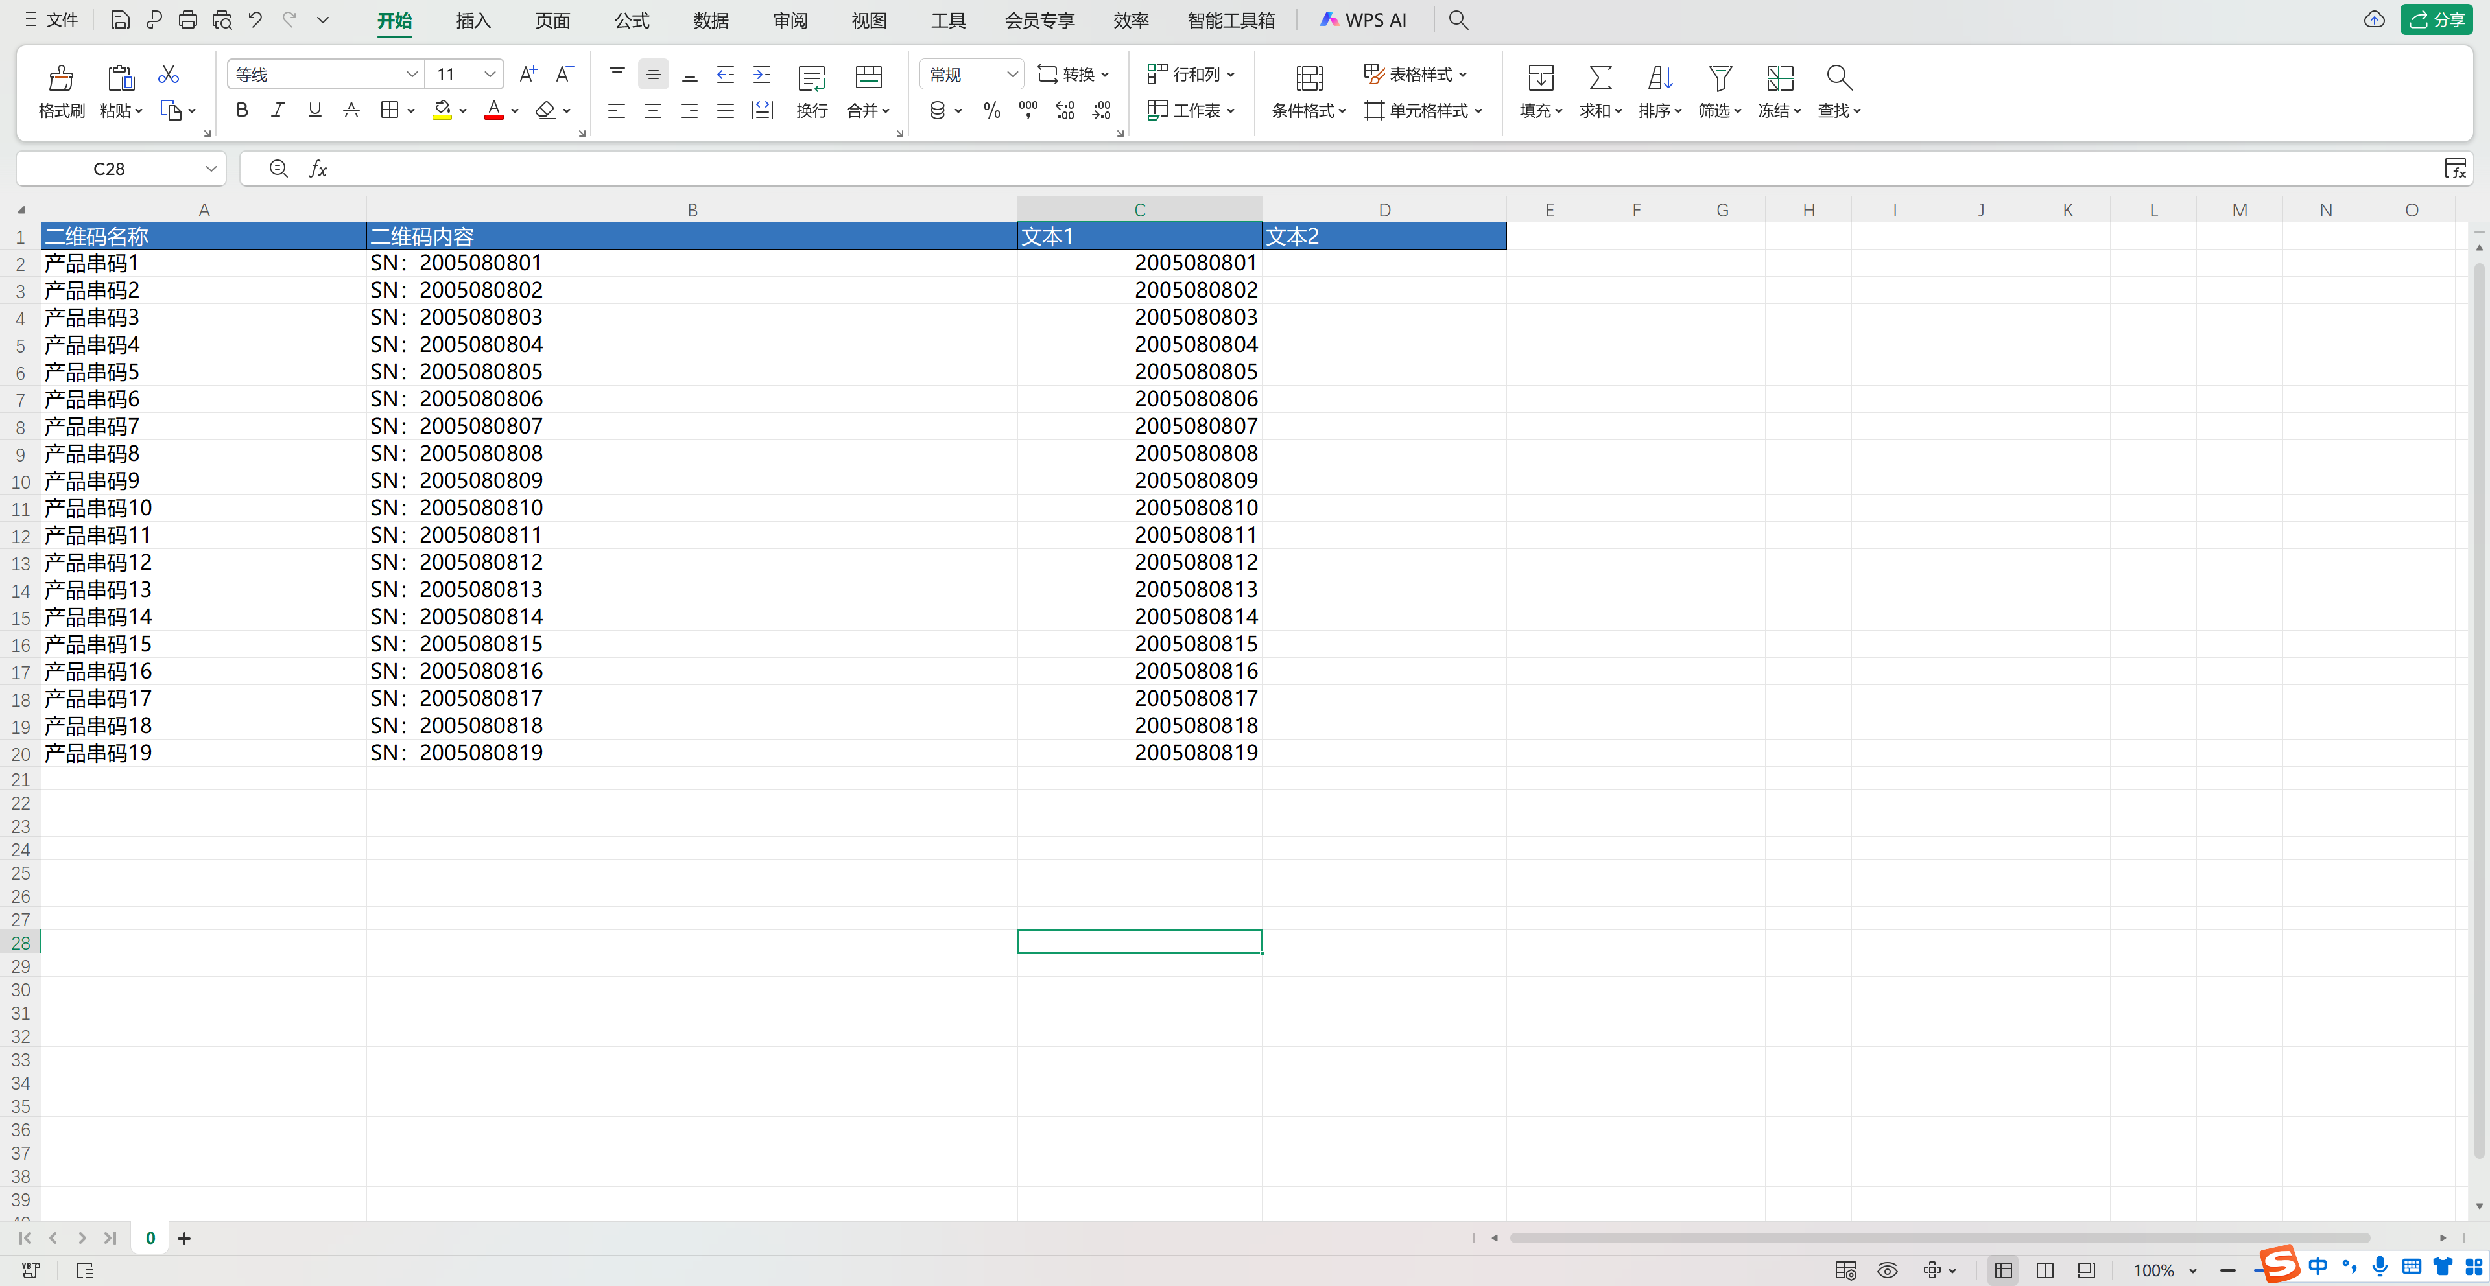Click the Print icon in the top bar
This screenshot has width=2490, height=1286.
187,19
